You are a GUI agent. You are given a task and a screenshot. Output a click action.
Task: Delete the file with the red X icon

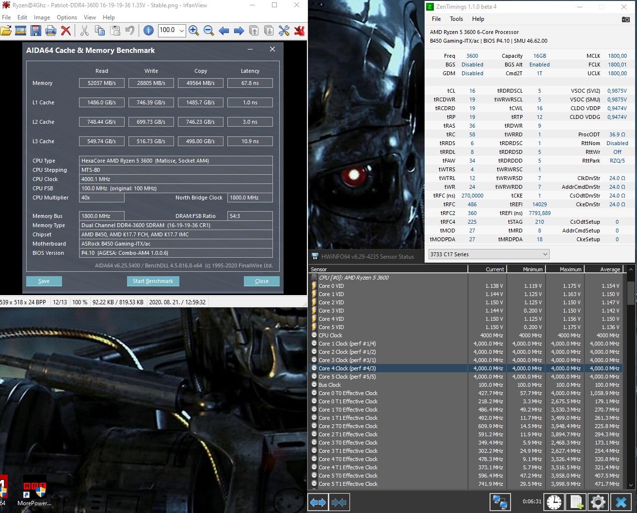[x=66, y=31]
